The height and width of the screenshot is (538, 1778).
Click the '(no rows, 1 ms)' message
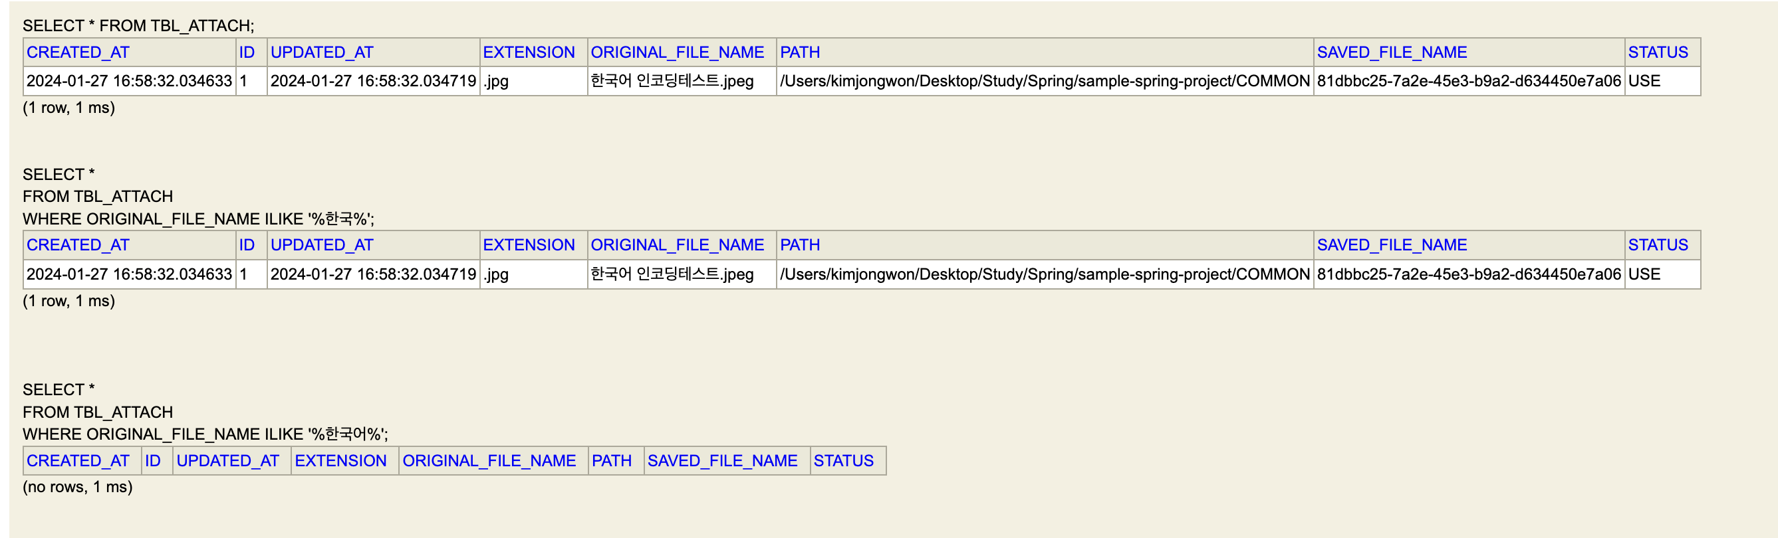[77, 487]
